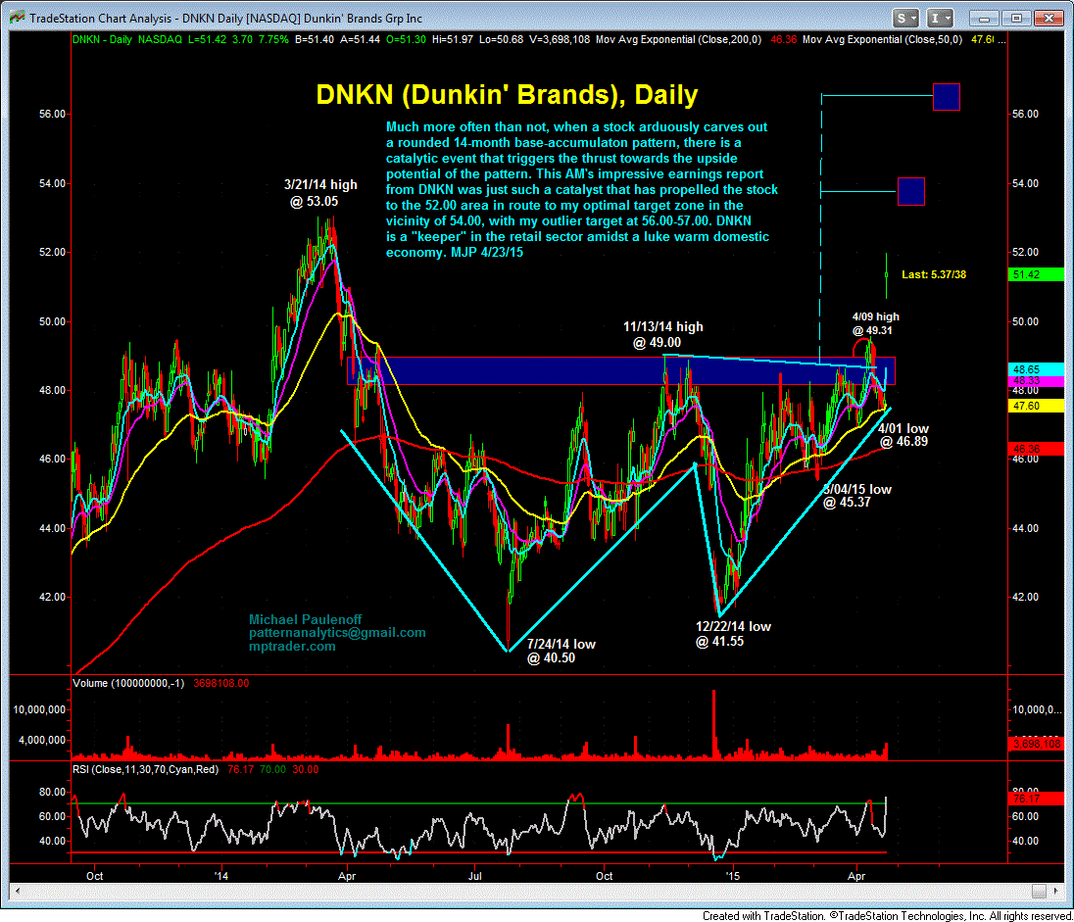
Task: Select the '12/22/14 low @ 41.55' annotation
Action: [x=733, y=634]
